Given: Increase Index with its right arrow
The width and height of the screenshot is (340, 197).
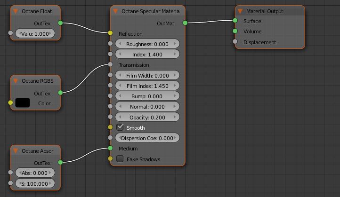Looking at the screenshot, I should pos(175,54).
